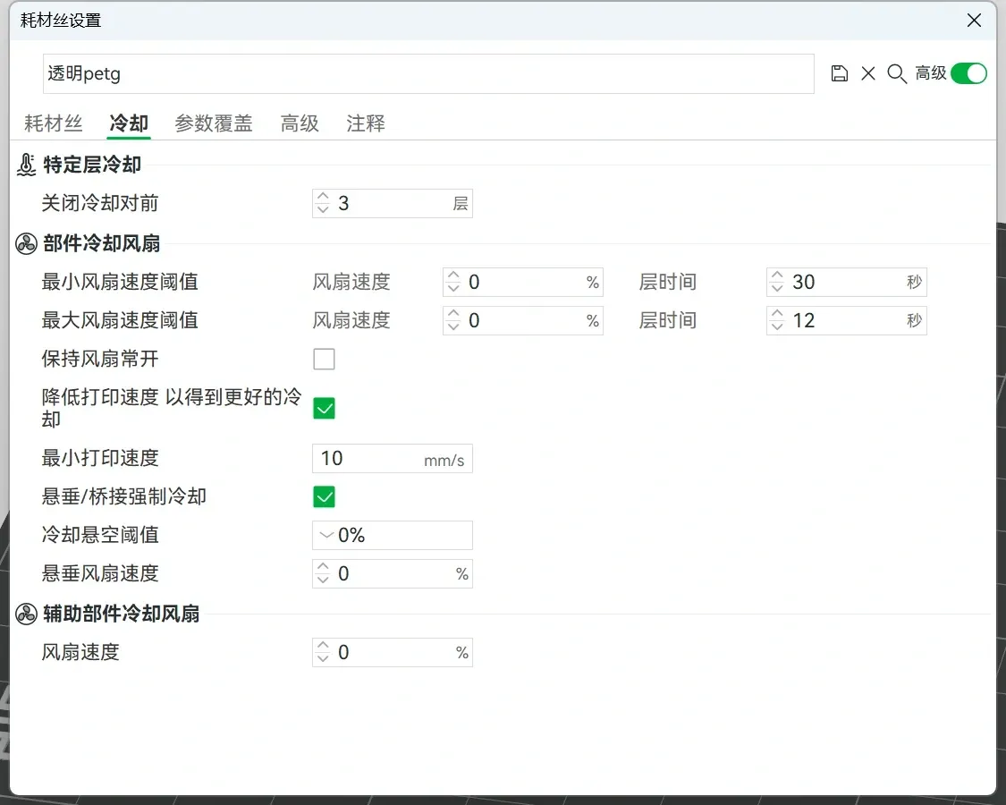Click the X icon beside the save icon

tap(867, 73)
